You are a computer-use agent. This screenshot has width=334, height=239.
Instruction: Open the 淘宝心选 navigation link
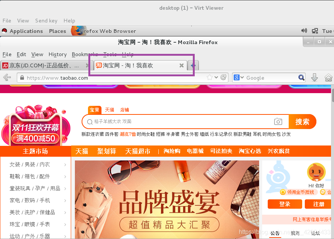250,151
